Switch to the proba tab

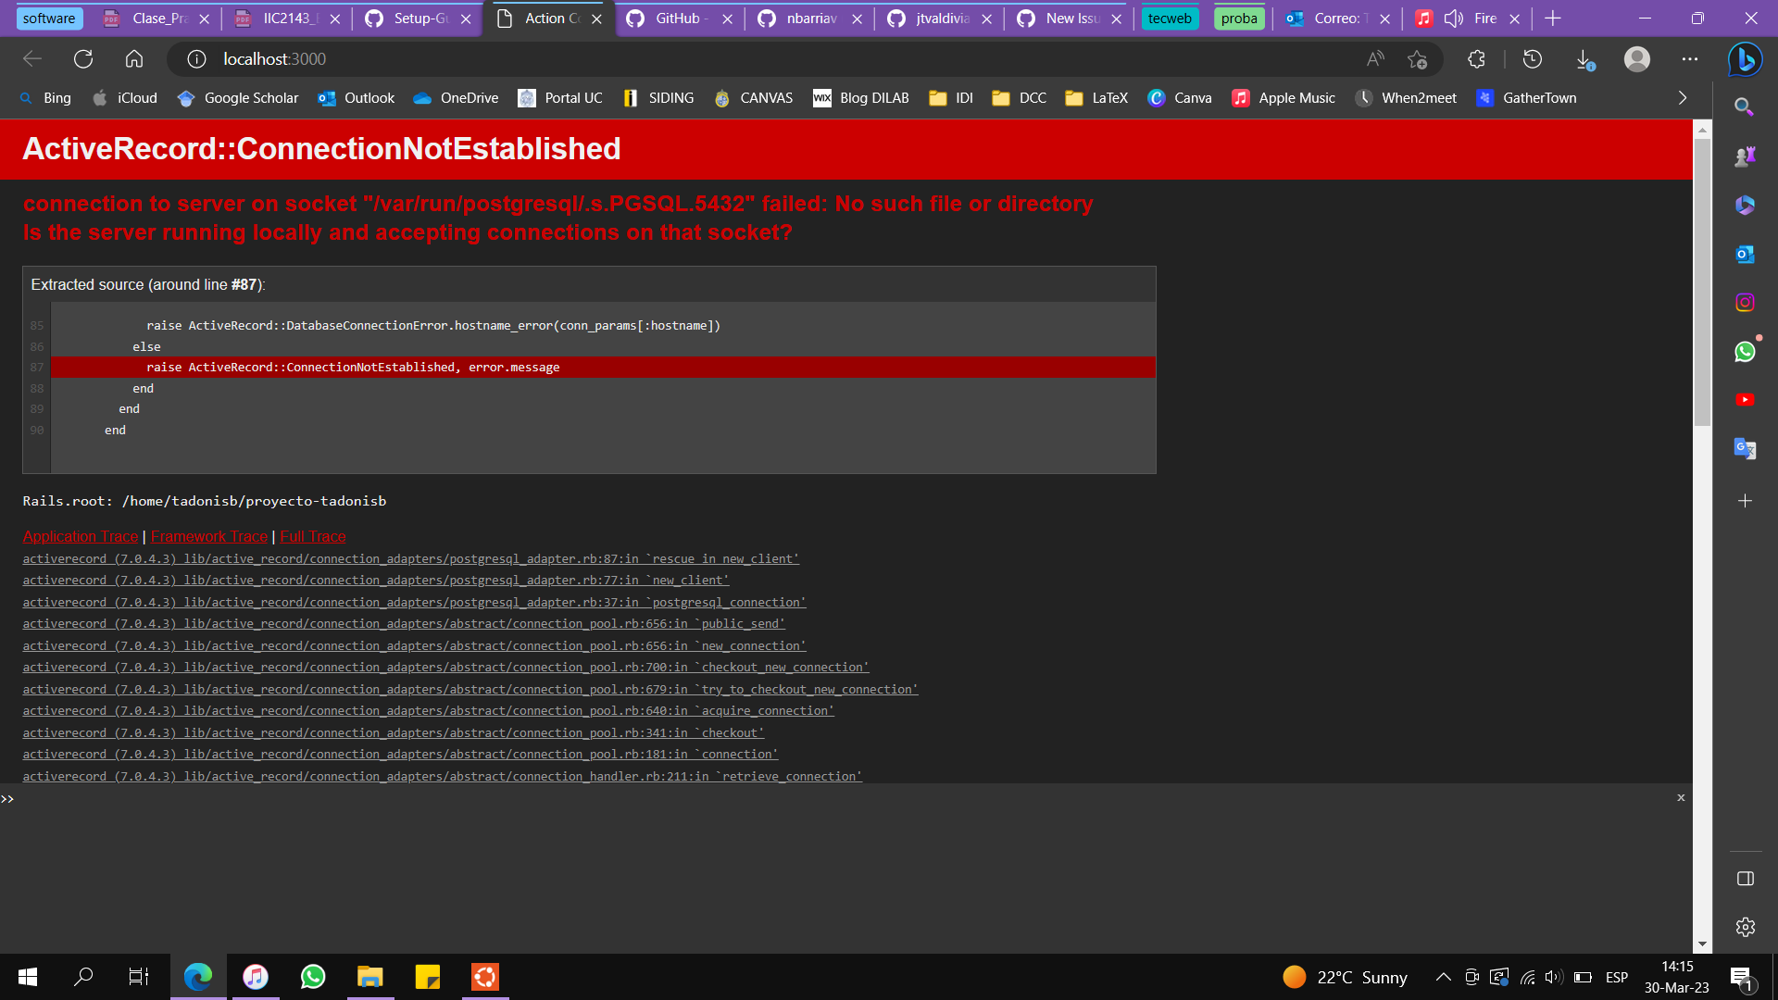(1239, 18)
